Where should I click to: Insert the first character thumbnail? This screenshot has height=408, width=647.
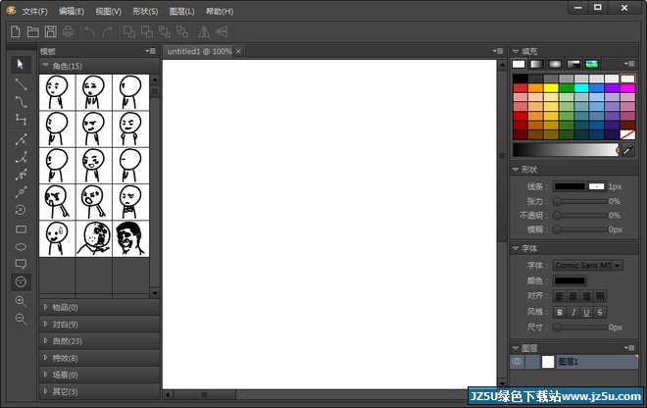coord(57,92)
